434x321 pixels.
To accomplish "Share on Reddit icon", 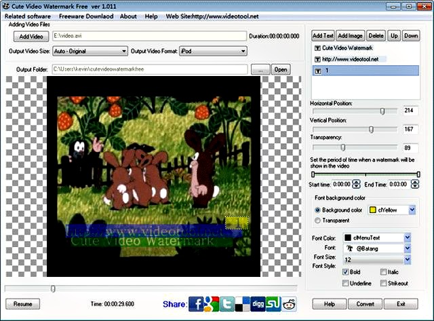I will tap(289, 304).
